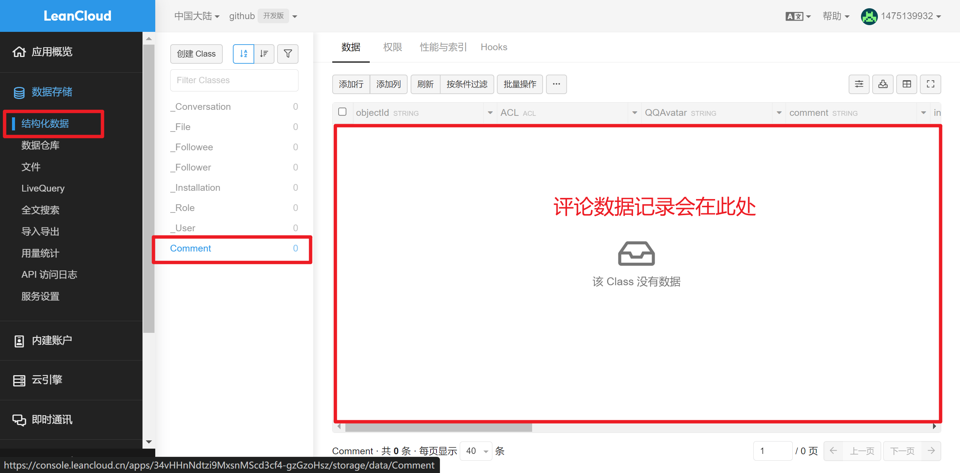
Task: Click the 创建 Class button
Action: [196, 54]
